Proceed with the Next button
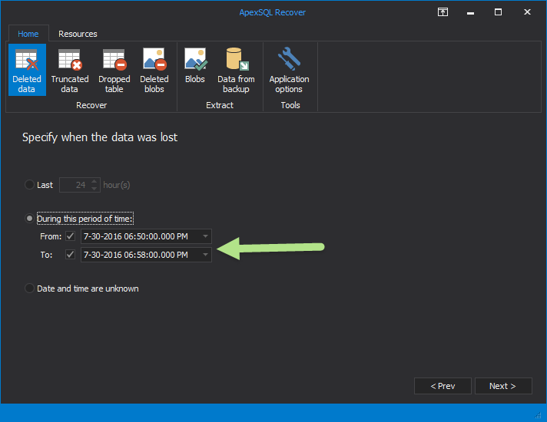 (x=503, y=386)
